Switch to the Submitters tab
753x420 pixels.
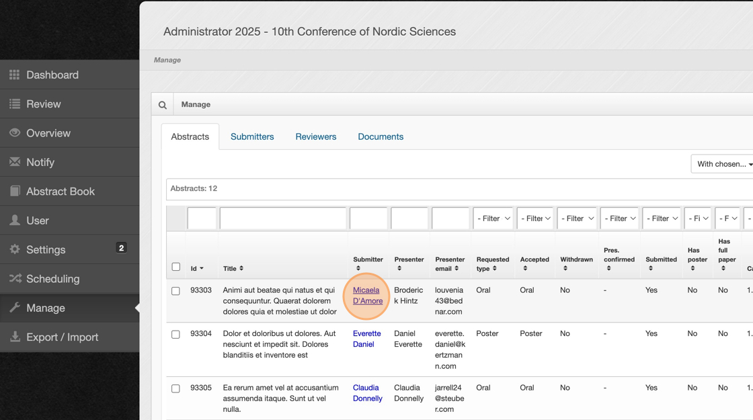[252, 136]
